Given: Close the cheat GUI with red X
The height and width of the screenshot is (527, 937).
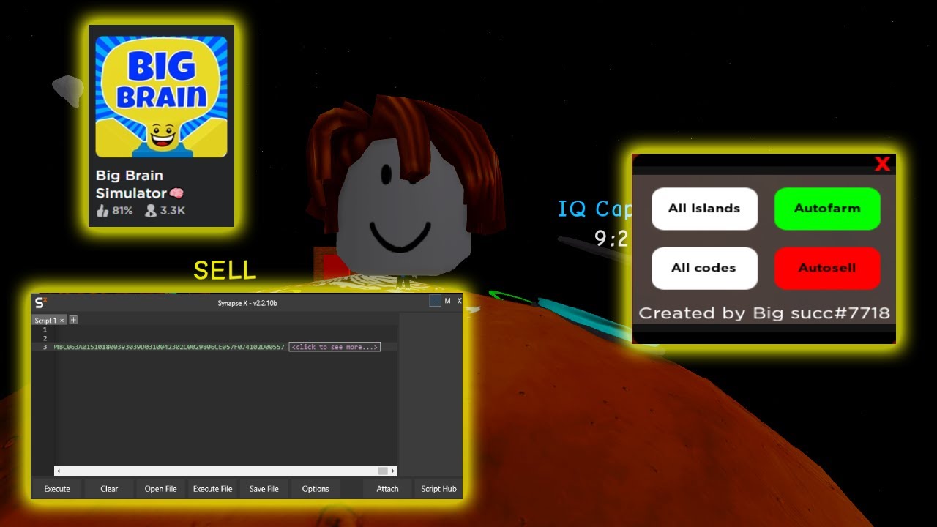Looking at the screenshot, I should coord(882,164).
